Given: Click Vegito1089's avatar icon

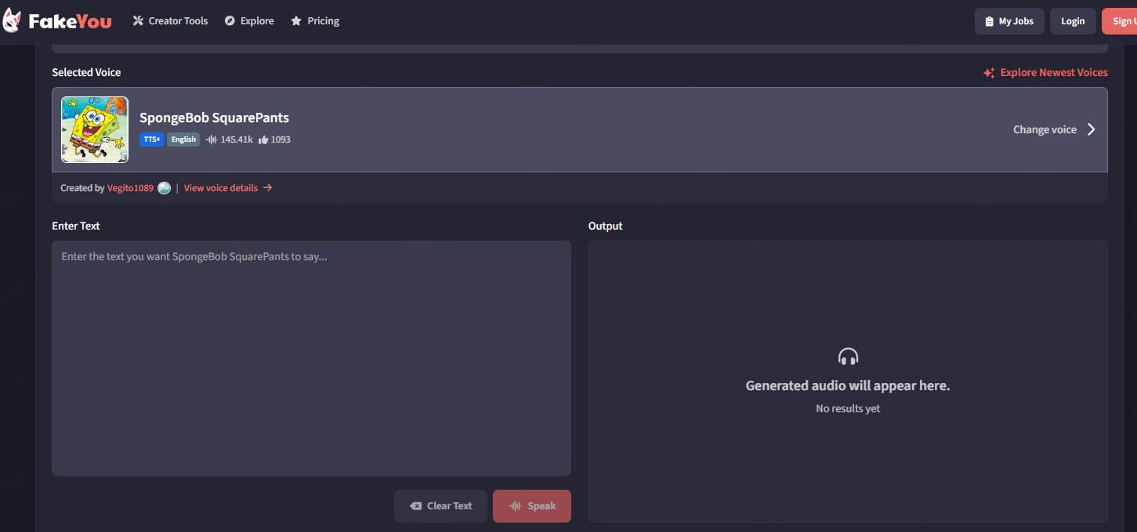Looking at the screenshot, I should 164,188.
